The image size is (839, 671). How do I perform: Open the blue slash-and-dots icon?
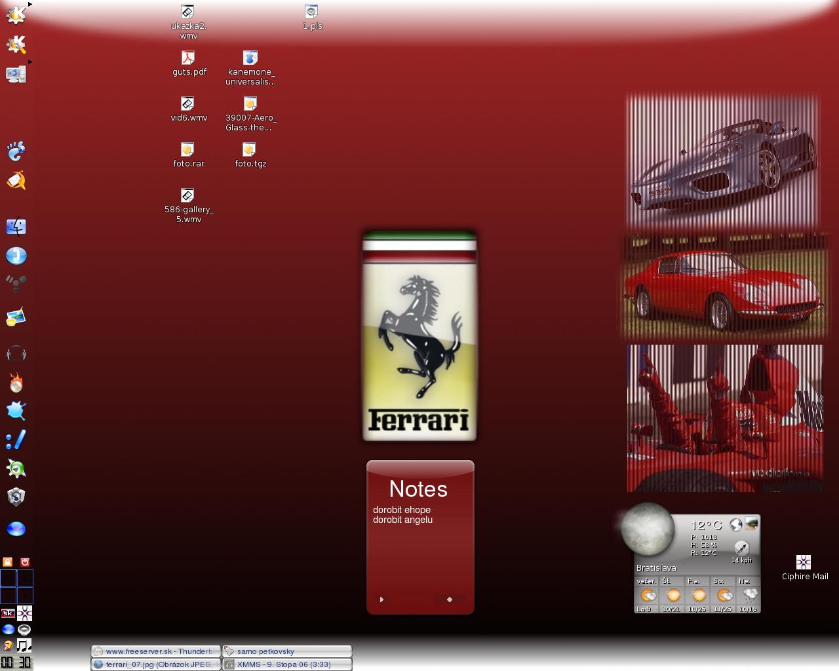point(16,440)
